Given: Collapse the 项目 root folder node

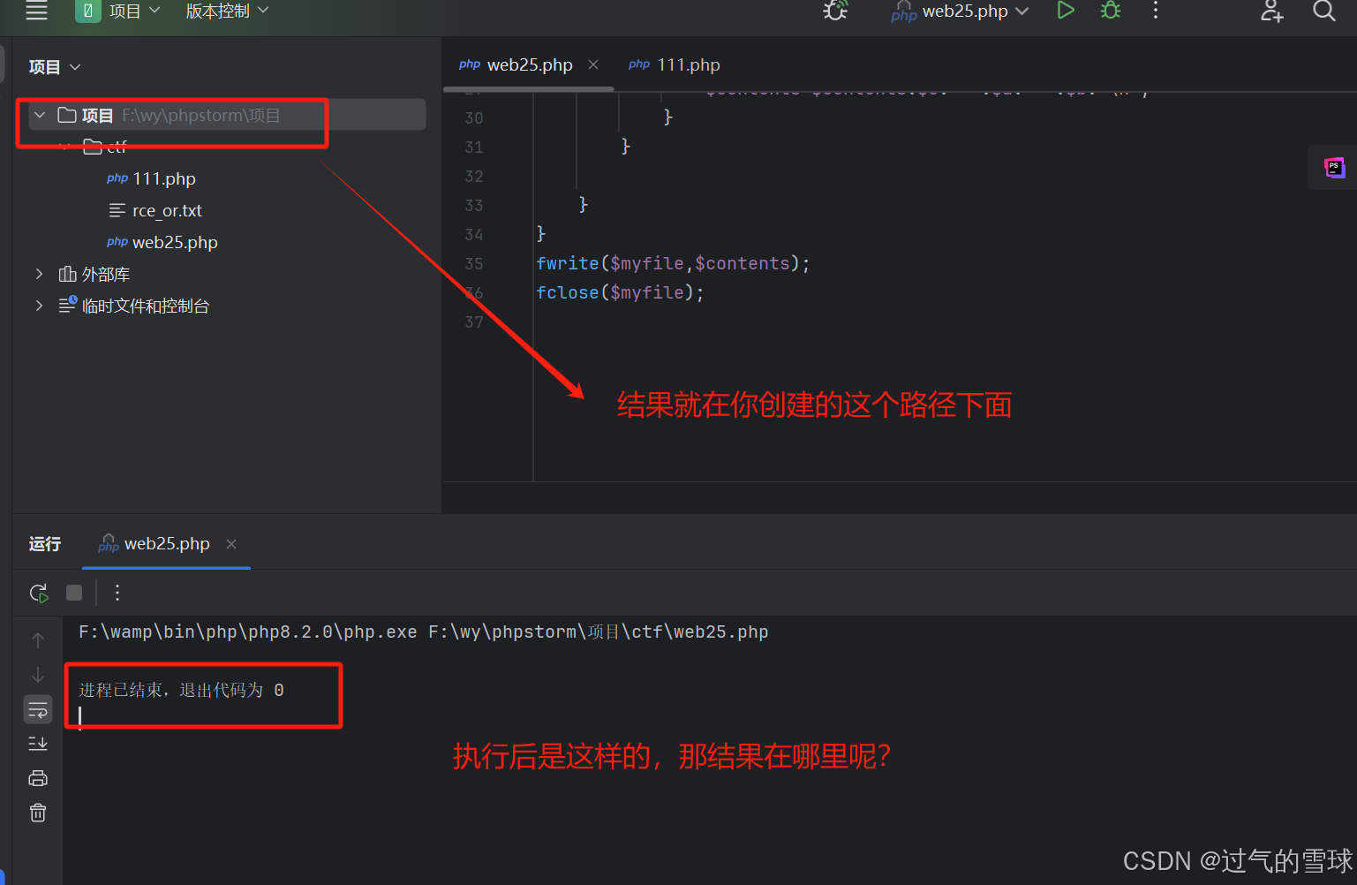Looking at the screenshot, I should (x=39, y=115).
